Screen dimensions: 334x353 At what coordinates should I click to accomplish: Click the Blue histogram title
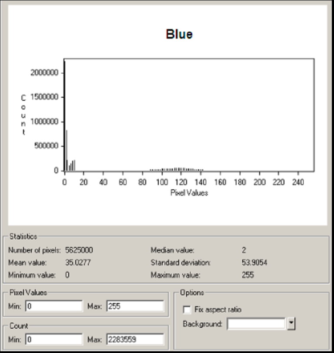pyautogui.click(x=179, y=34)
